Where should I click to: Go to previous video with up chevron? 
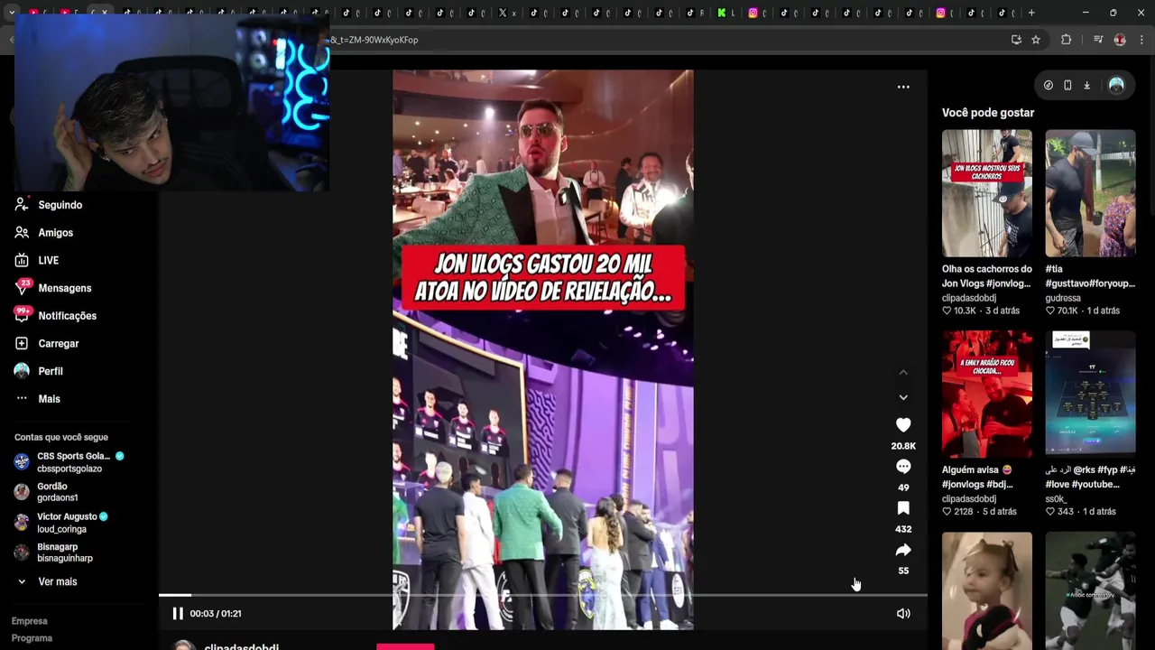(x=903, y=372)
